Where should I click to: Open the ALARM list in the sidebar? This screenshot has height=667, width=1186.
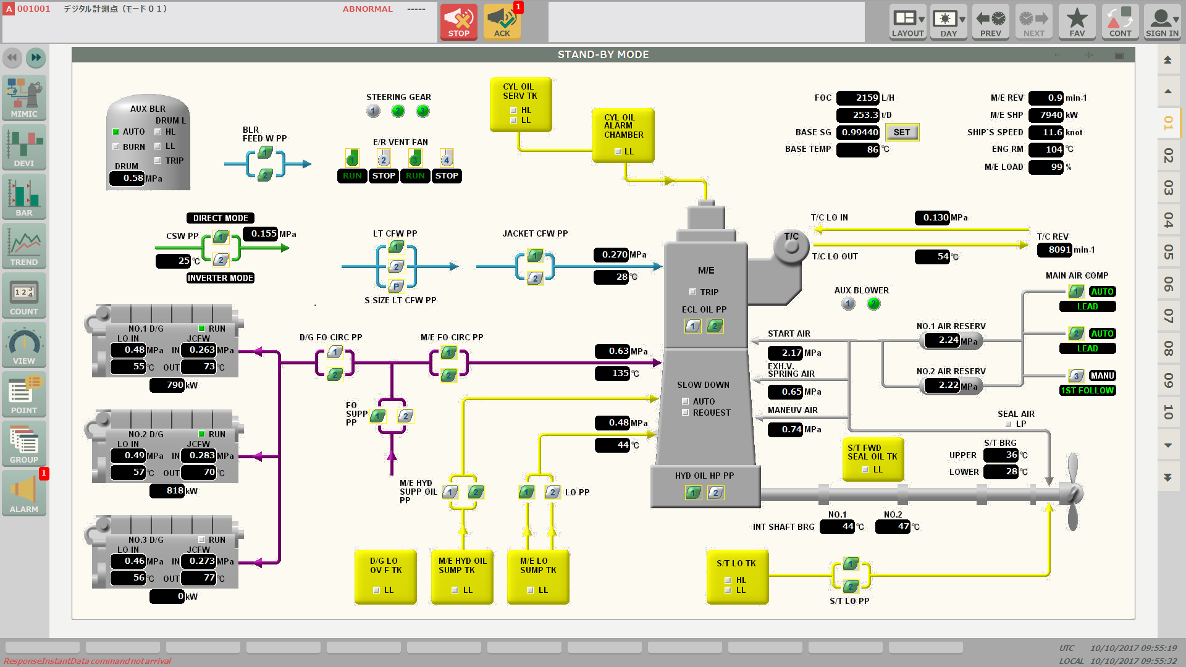coord(24,493)
